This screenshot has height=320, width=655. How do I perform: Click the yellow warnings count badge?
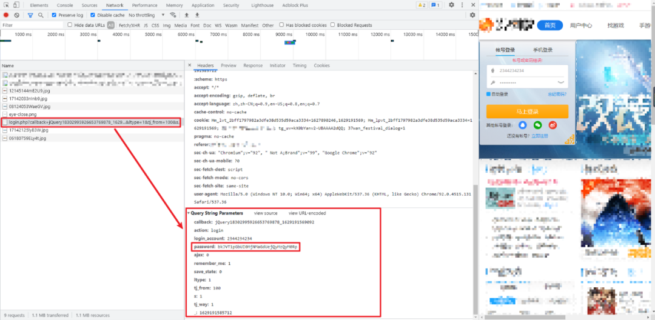(422, 5)
